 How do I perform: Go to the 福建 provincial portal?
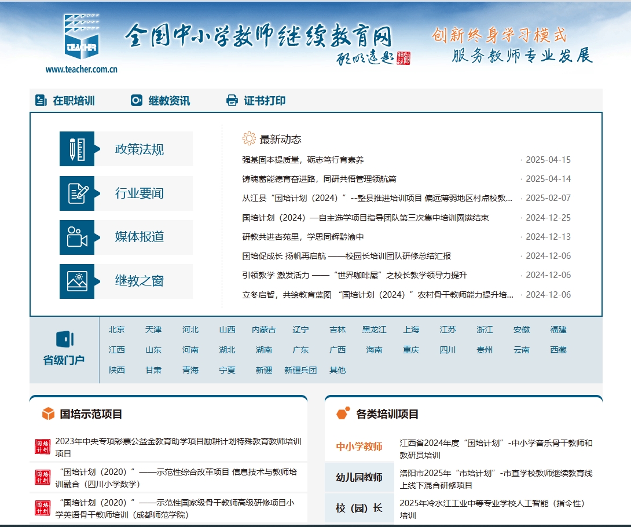(558, 330)
